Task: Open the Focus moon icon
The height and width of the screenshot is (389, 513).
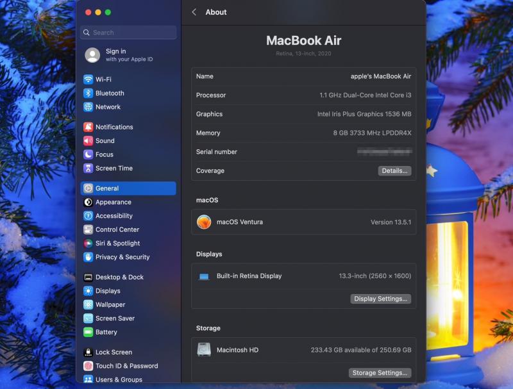Action: (x=88, y=154)
